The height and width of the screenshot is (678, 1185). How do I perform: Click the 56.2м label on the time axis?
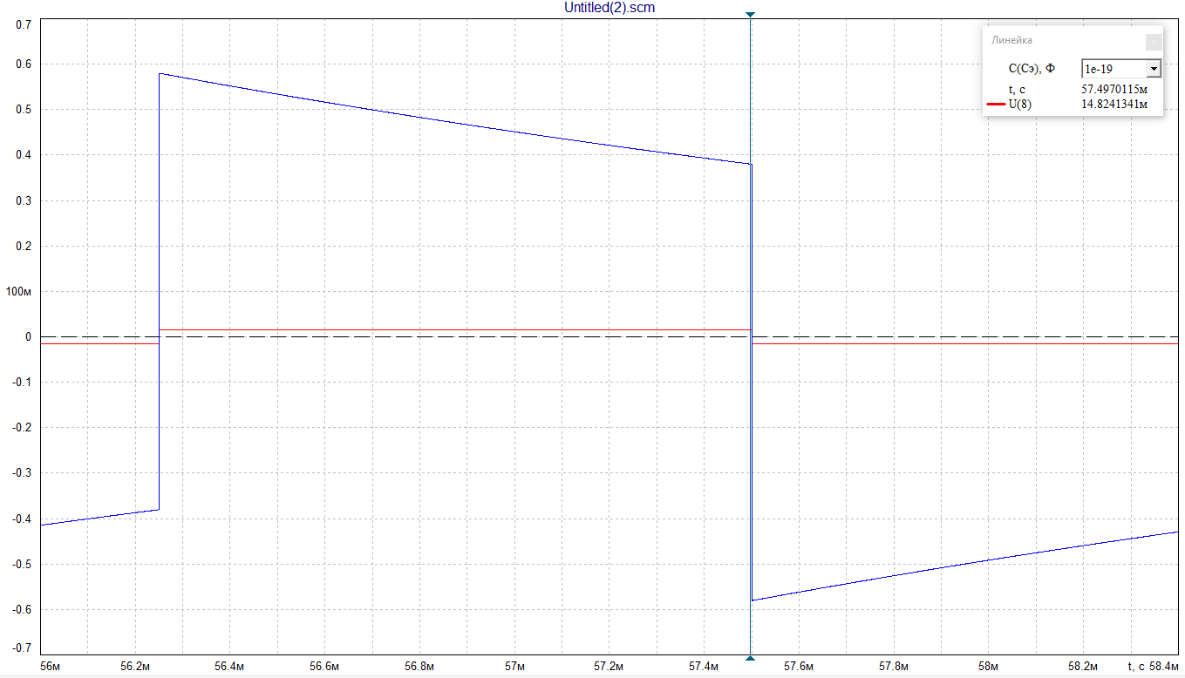pos(135,667)
